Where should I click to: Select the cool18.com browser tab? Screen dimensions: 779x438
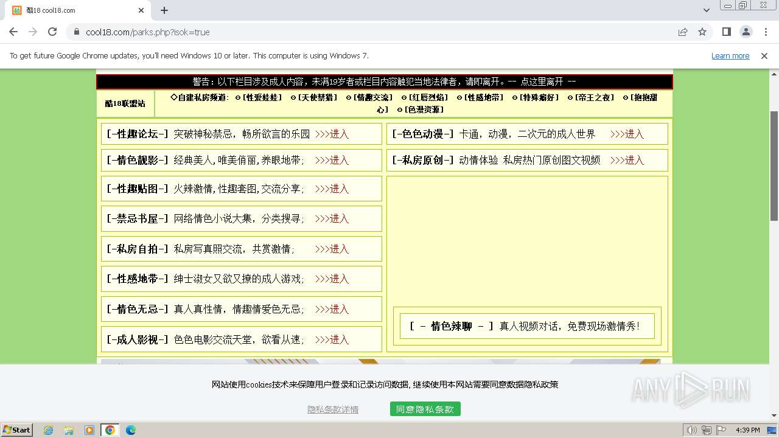78,10
